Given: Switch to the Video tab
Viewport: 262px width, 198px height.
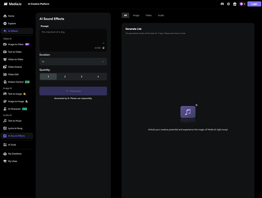Looking at the screenshot, I should tap(148, 15).
